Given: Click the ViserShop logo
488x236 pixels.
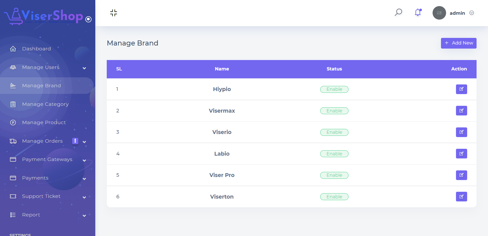Looking at the screenshot, I should [x=44, y=16].
